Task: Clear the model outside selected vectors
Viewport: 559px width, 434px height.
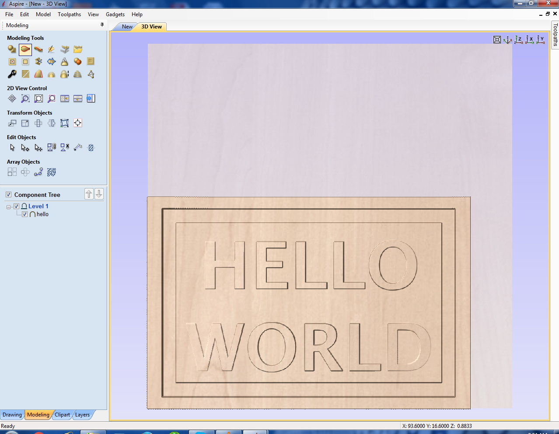Action: pyautogui.click(x=25, y=62)
